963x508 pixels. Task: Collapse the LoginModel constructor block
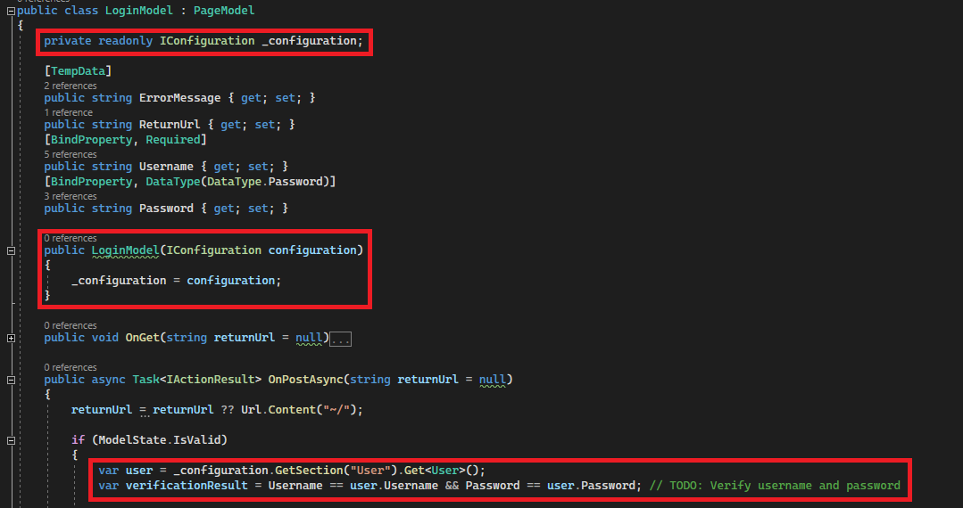tap(10, 250)
